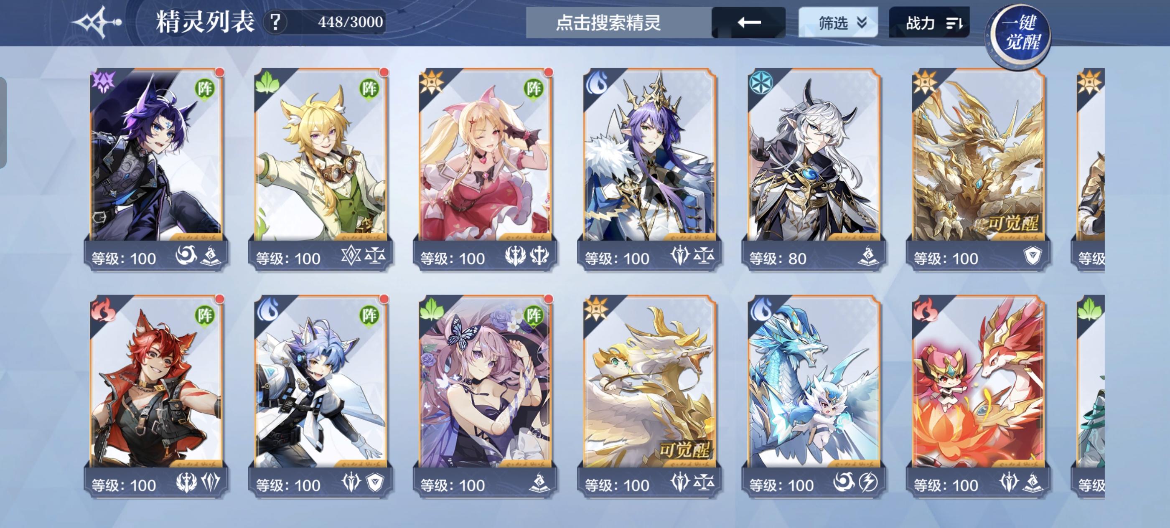Tap 可觉醒 label on golden dragon card

[1013, 223]
